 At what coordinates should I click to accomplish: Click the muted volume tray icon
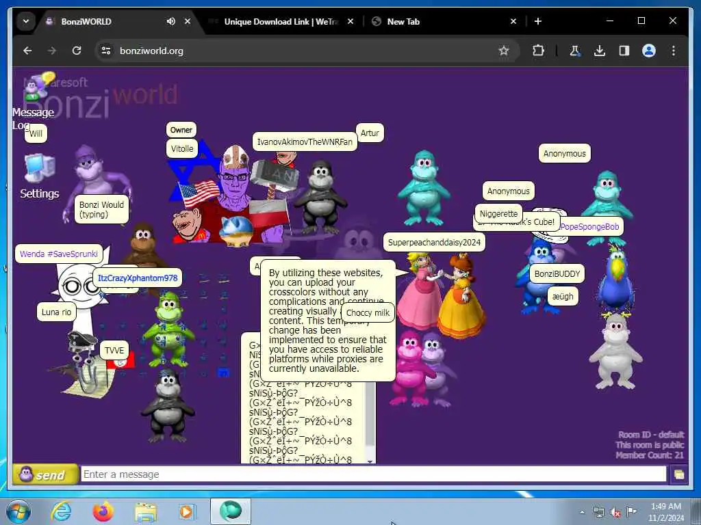[x=615, y=513]
